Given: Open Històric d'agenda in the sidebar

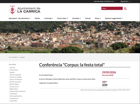Looking at the screenshot, I should pos(15,75).
